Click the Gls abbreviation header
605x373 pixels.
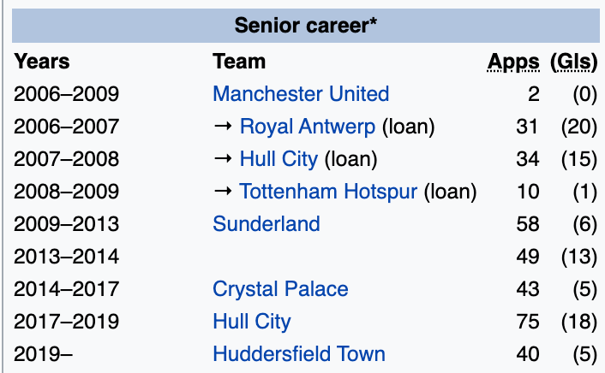574,62
